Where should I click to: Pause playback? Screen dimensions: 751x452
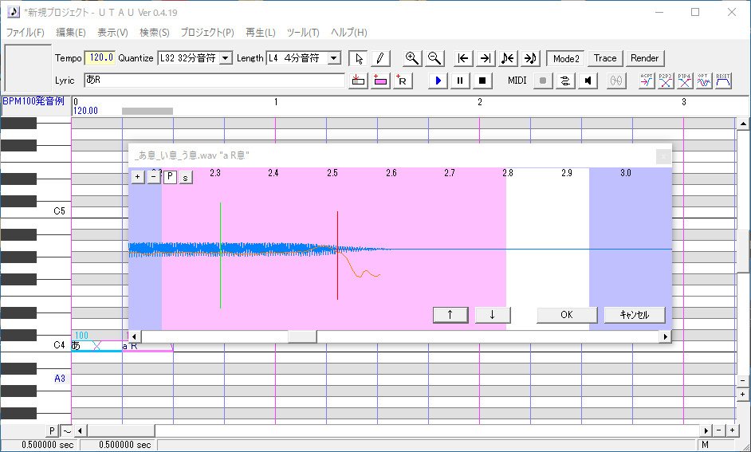pos(460,81)
